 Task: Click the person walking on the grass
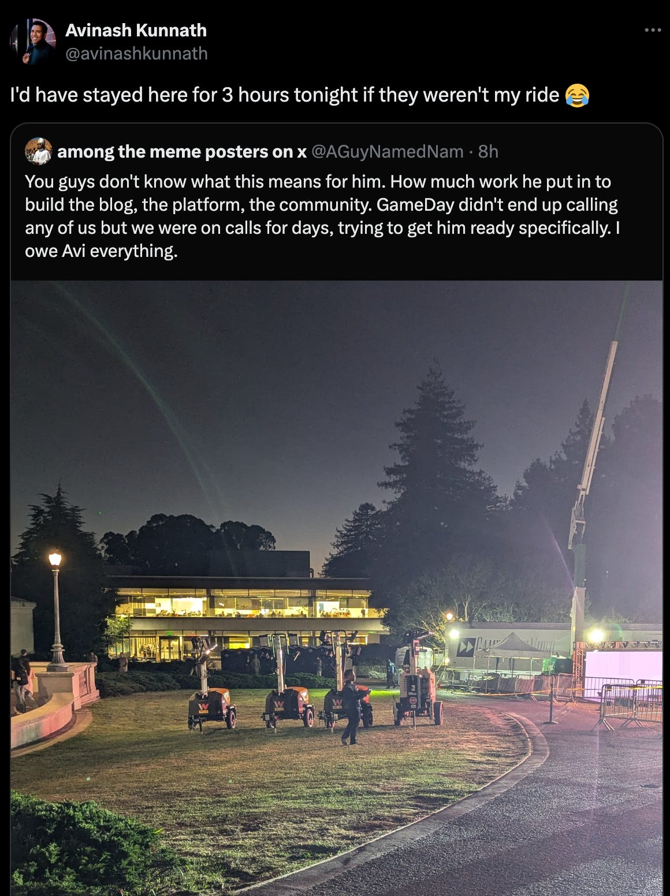(x=351, y=707)
